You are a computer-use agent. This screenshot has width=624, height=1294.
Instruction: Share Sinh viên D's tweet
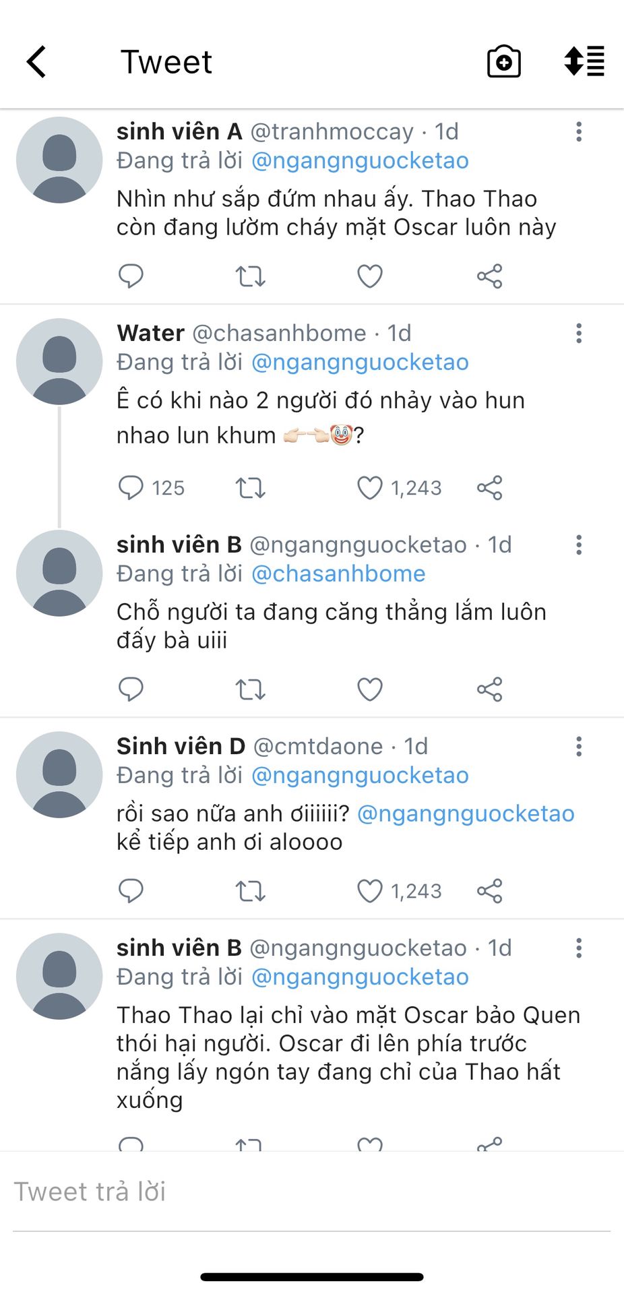[x=490, y=890]
